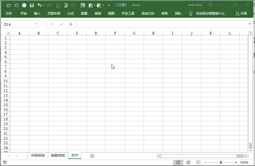Click the Insert Function fx icon
The height and width of the screenshot is (166, 255).
pyautogui.click(x=71, y=24)
